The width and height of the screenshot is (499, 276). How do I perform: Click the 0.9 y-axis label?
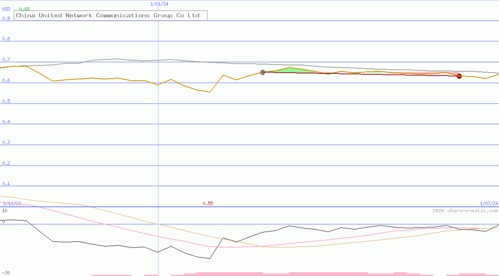point(6,18)
